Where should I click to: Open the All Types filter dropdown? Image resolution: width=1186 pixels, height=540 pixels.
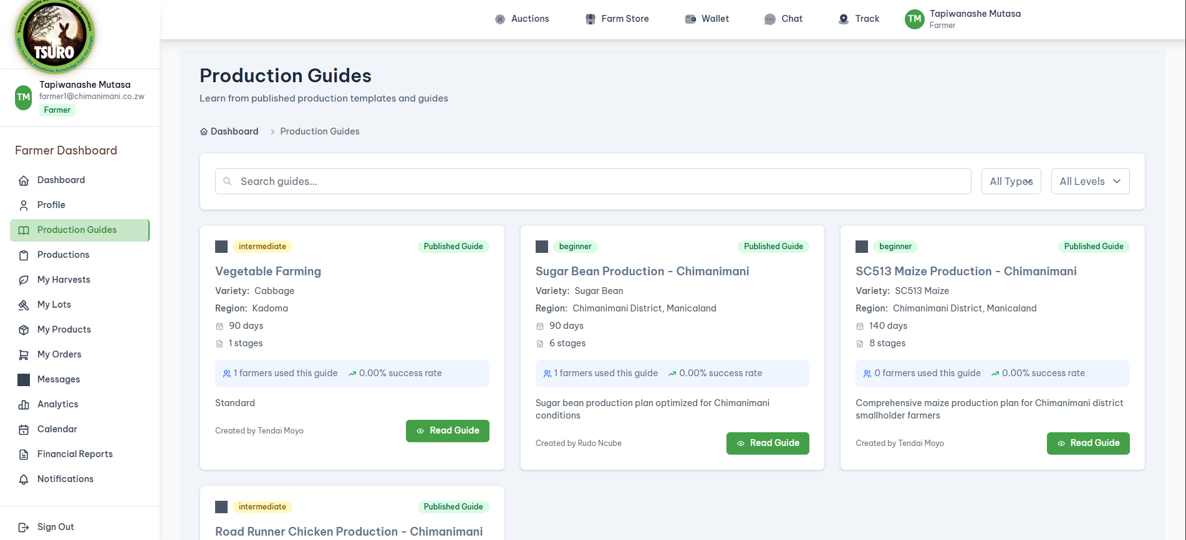click(x=1011, y=181)
